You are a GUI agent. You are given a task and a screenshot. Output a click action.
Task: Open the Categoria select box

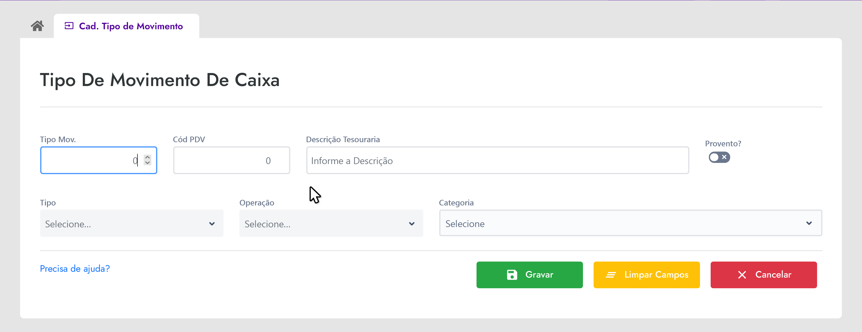pyautogui.click(x=631, y=223)
